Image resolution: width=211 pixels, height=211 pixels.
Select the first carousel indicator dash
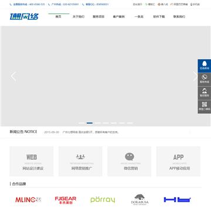(x=81, y=123)
